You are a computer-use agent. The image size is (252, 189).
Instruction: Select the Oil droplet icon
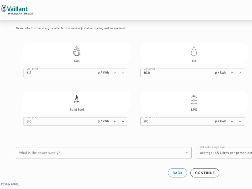pyautogui.click(x=194, y=51)
